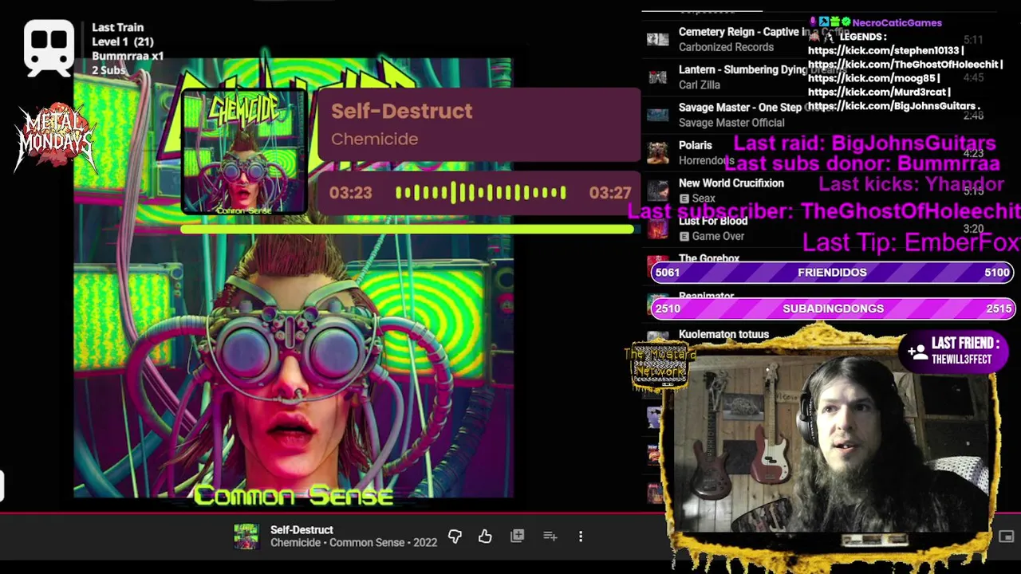This screenshot has height=574, width=1021.
Task: Open Game Over artist link
Action: pos(718,236)
